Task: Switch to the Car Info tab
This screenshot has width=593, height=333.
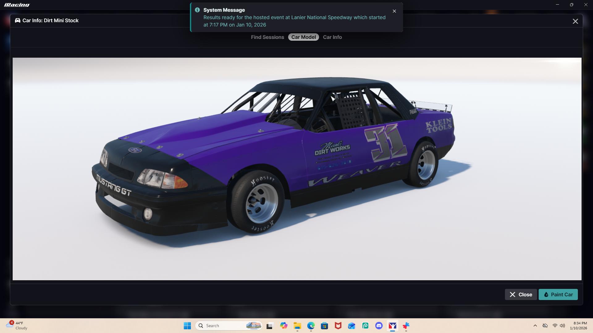Action: pos(332,37)
